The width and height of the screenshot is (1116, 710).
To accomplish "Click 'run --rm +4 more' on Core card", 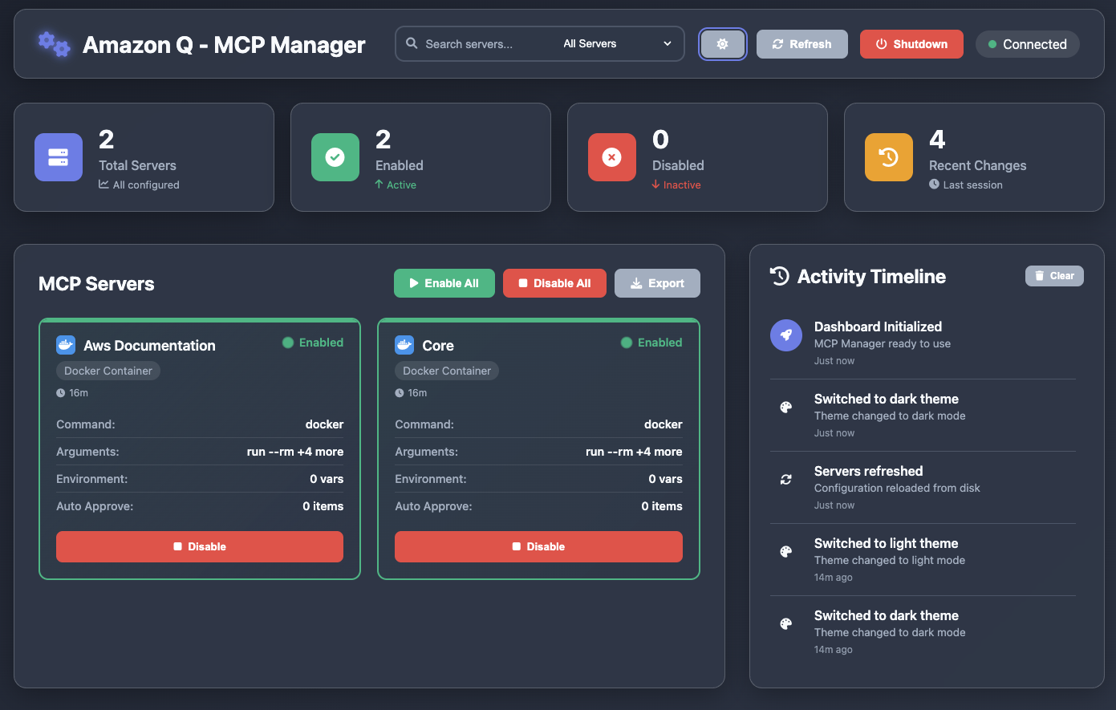I will [x=634, y=452].
